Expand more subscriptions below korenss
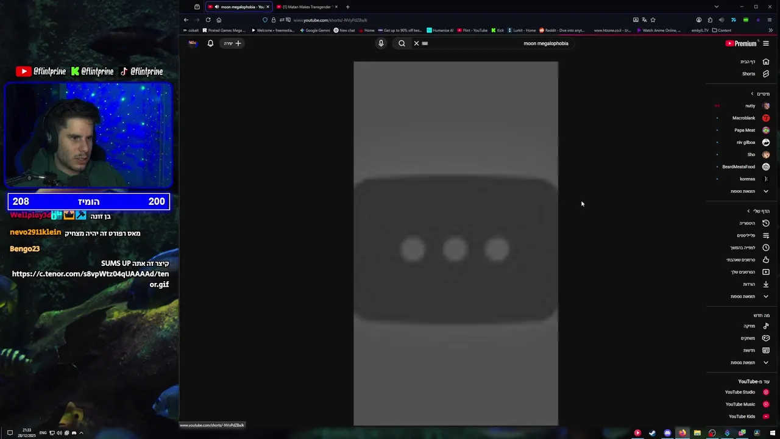 [x=750, y=191]
